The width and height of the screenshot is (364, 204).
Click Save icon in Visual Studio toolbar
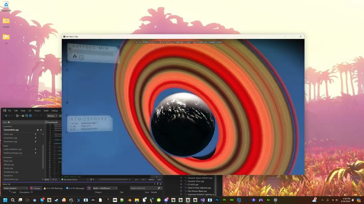coord(26,116)
